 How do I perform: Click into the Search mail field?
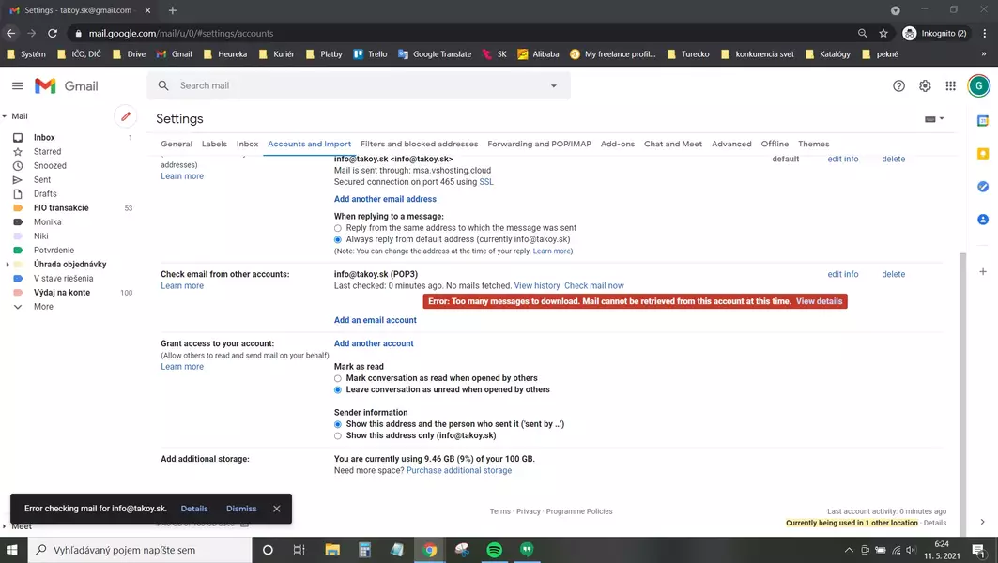pyautogui.click(x=357, y=85)
